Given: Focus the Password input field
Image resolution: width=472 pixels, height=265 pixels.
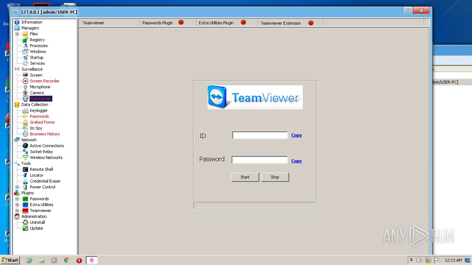Looking at the screenshot, I should (x=260, y=160).
